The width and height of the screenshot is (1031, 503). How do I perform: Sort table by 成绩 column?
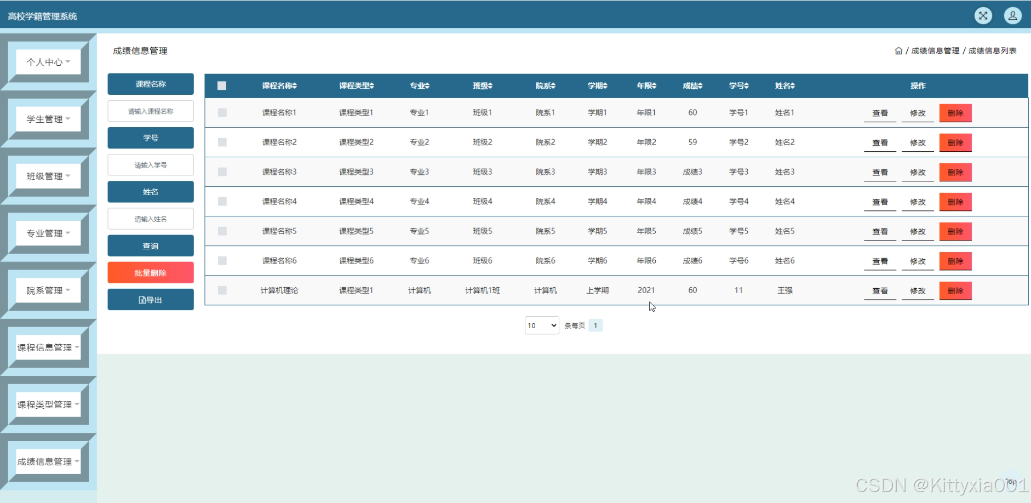tap(700, 86)
